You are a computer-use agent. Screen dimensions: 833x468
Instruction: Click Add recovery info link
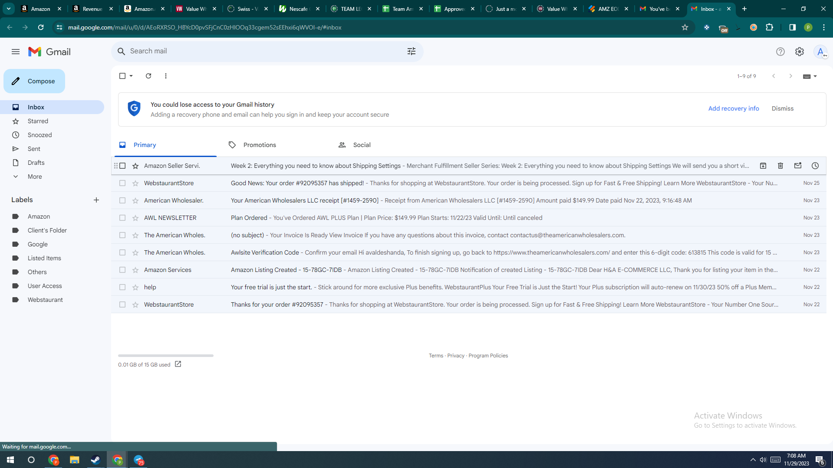(x=734, y=108)
